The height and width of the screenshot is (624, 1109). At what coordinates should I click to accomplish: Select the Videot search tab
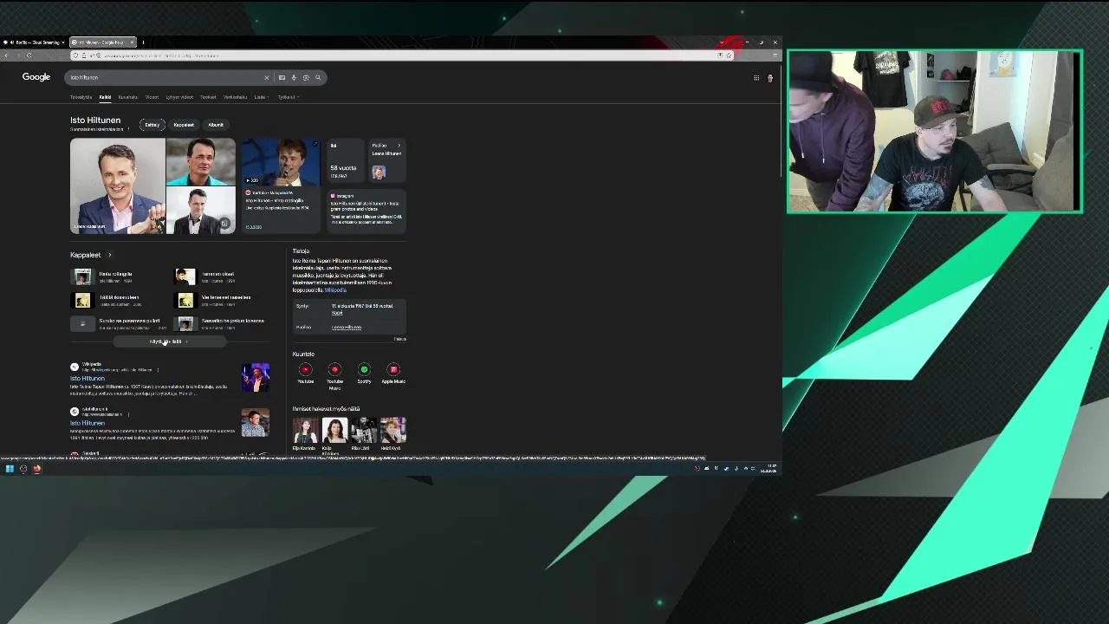point(152,97)
